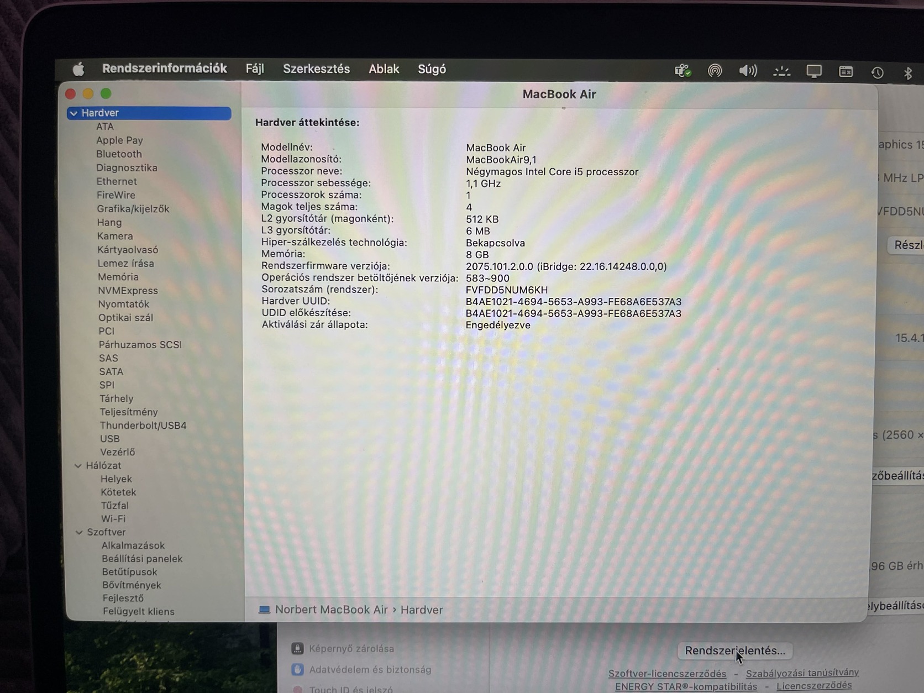The image size is (924, 693).
Task: Open the Ablak menu
Action: pyautogui.click(x=384, y=69)
